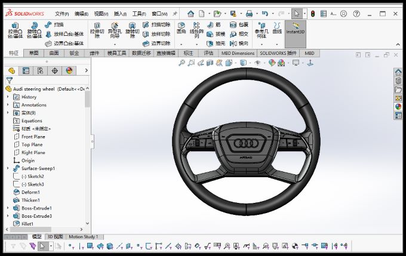Toggle Instant3D mode
The image size is (406, 256).
point(296,34)
